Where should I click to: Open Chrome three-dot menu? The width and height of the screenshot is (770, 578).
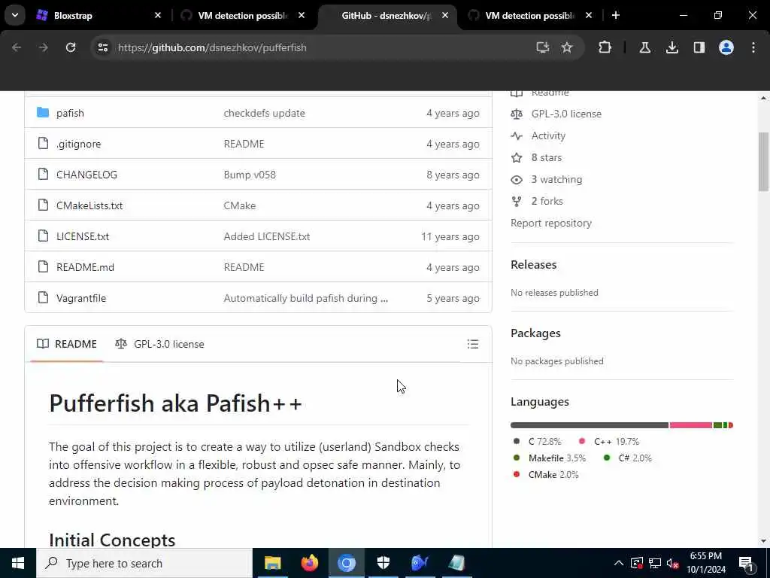pos(753,47)
